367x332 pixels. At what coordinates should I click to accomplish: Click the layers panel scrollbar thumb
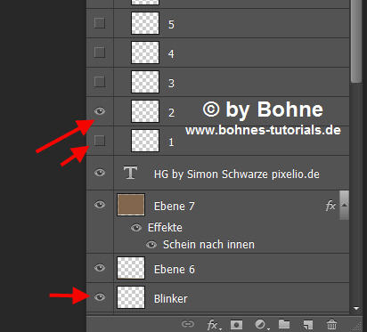coord(355,42)
